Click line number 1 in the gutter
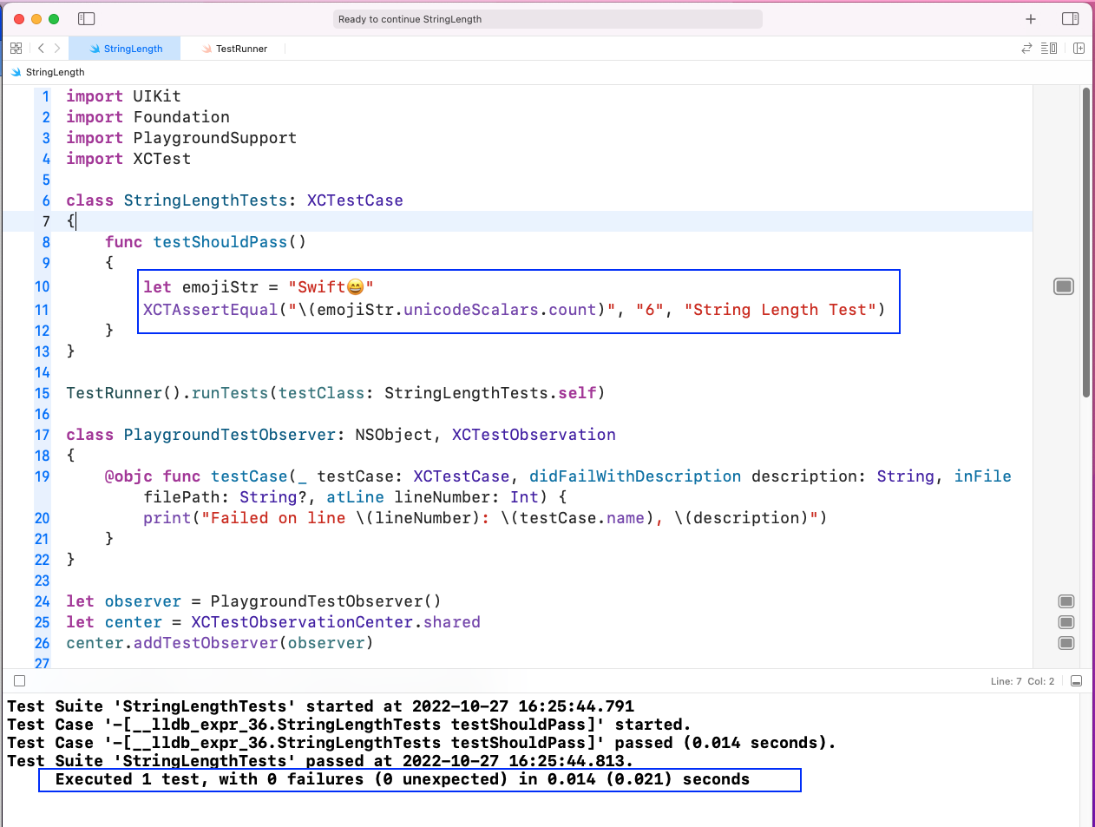The height and width of the screenshot is (827, 1095). tap(46, 96)
